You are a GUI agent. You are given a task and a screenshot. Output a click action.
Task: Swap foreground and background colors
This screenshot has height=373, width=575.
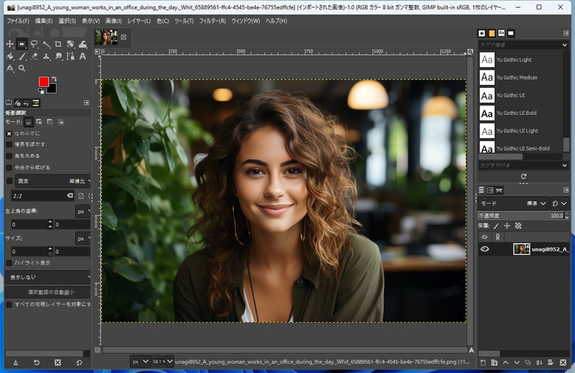(54, 79)
